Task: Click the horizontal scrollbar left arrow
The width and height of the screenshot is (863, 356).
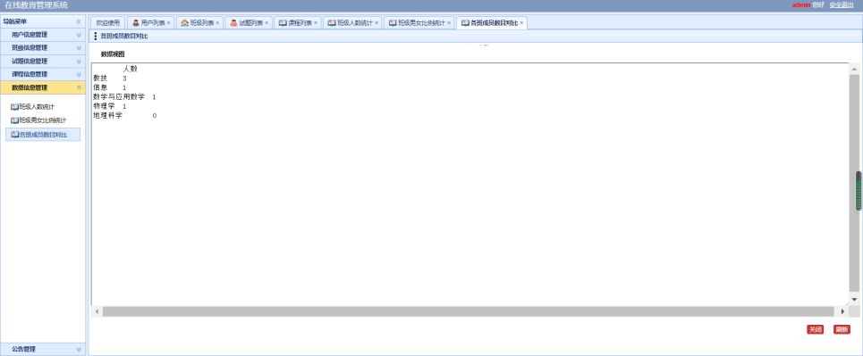Action: click(x=97, y=311)
